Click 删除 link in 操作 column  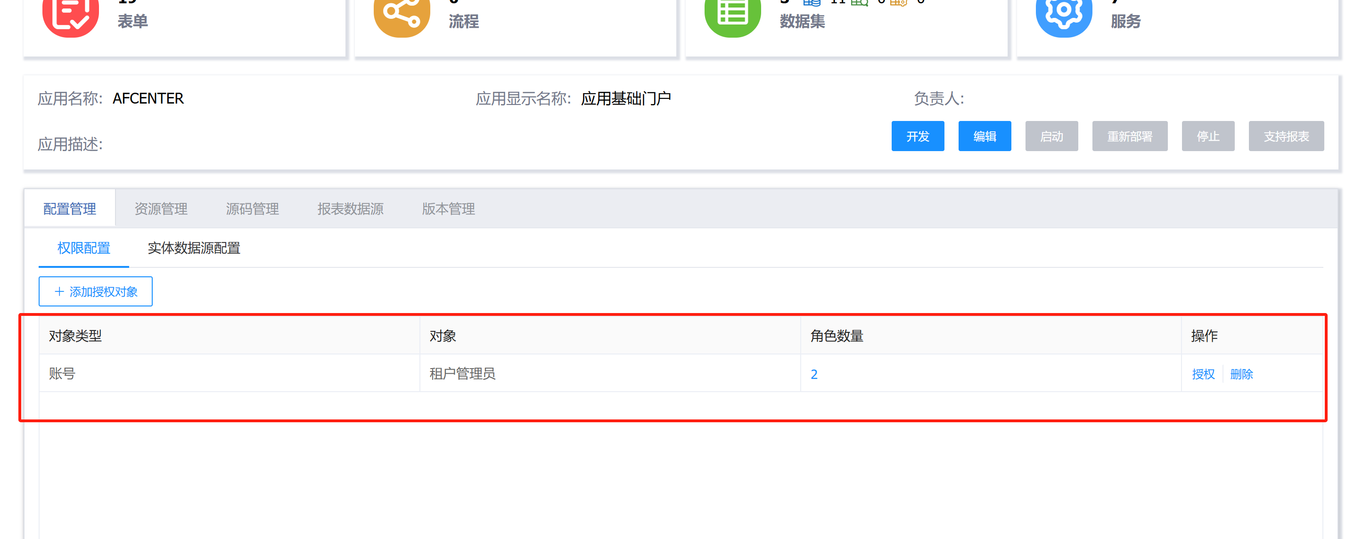[1241, 374]
